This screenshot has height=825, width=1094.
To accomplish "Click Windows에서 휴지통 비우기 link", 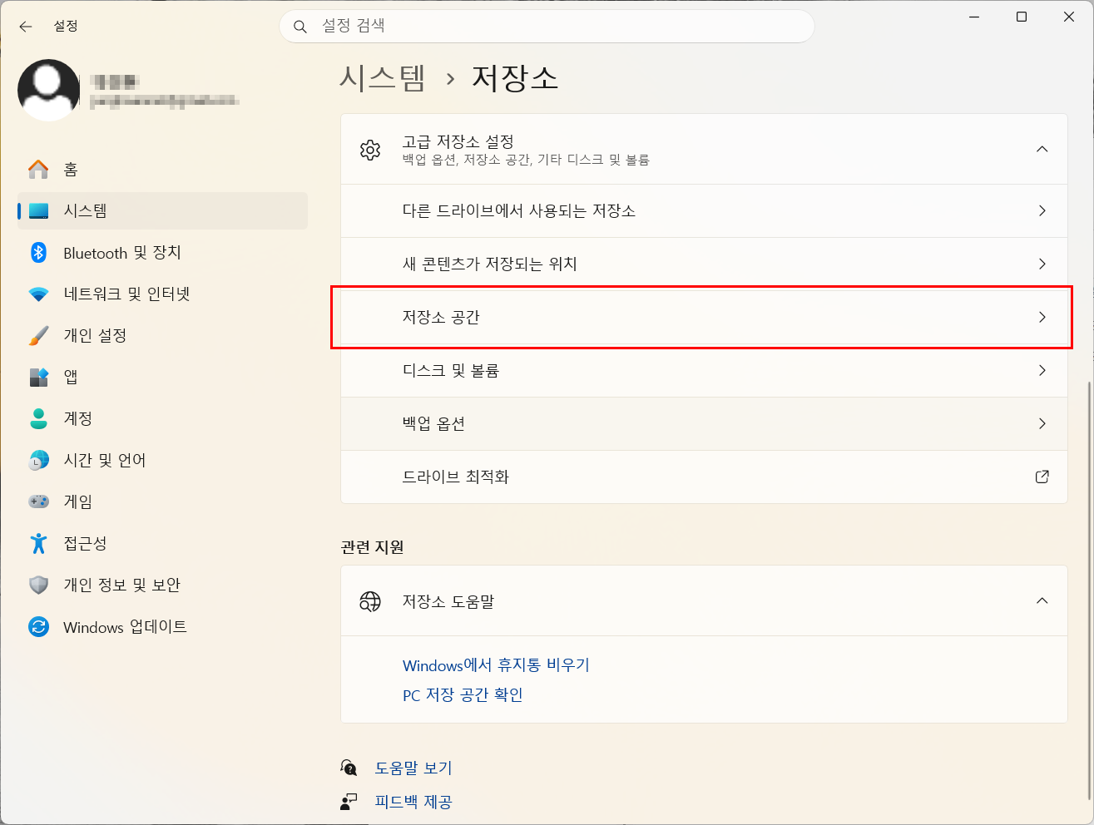I will tap(496, 665).
